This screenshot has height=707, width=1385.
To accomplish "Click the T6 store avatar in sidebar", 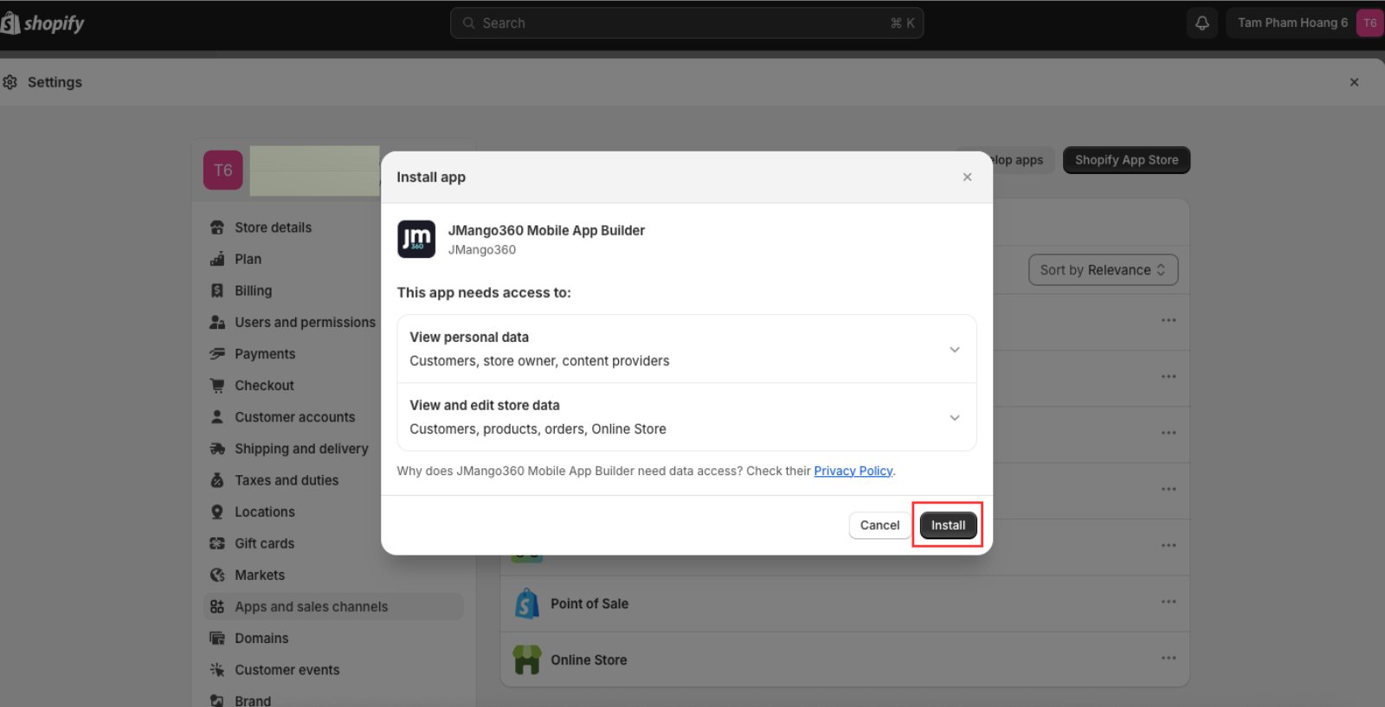I will click(222, 170).
